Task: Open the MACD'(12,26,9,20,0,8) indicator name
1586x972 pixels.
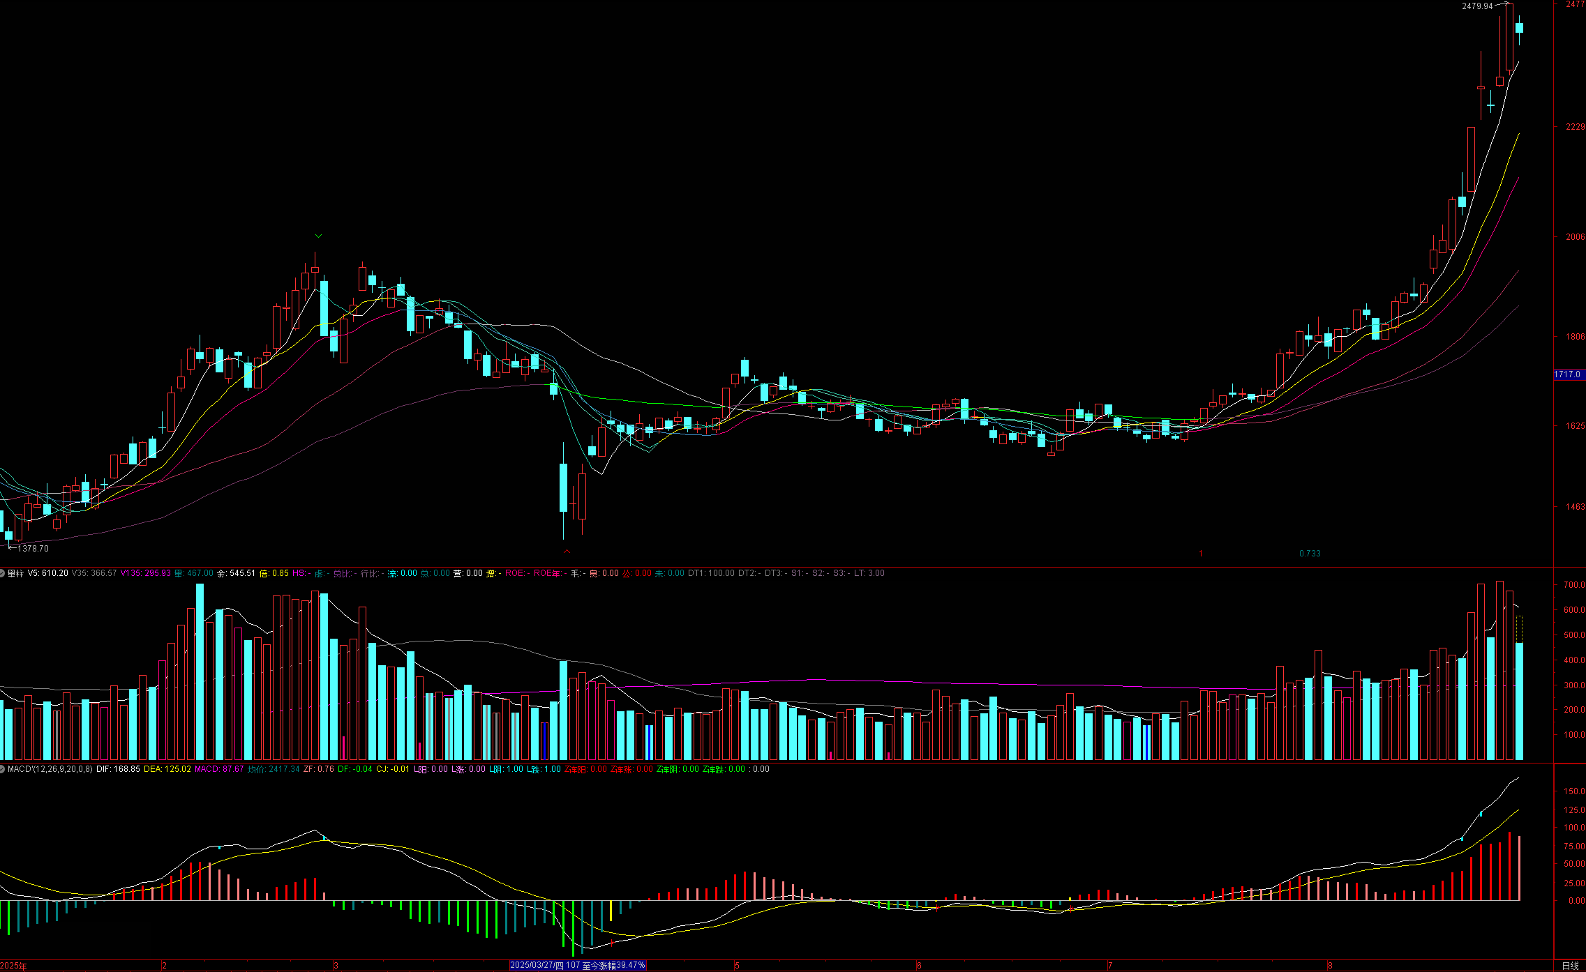Action: click(50, 769)
